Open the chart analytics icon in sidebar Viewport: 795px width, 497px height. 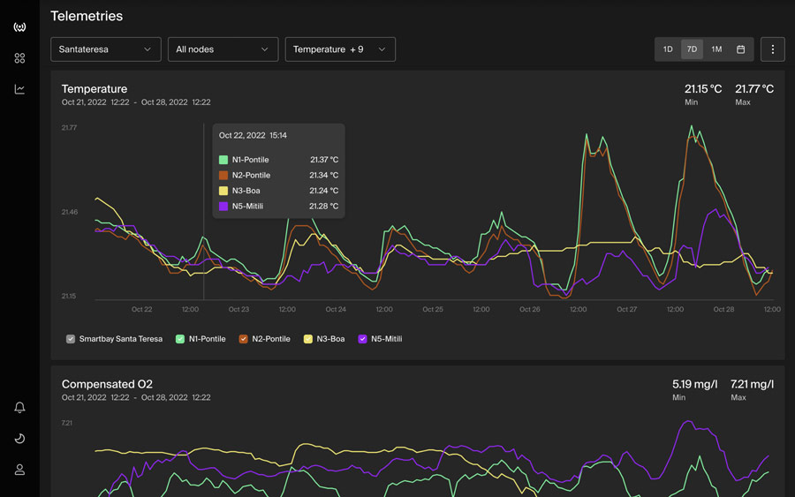(19, 89)
